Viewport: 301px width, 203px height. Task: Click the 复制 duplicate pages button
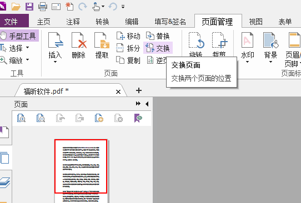128,60
